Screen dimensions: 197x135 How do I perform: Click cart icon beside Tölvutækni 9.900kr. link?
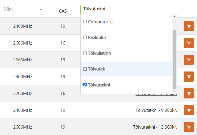point(188,110)
